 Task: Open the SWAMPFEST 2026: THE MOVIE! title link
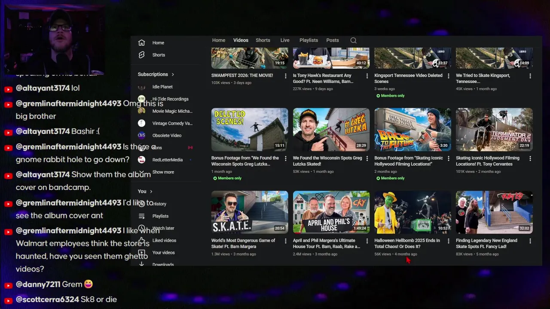click(x=242, y=76)
